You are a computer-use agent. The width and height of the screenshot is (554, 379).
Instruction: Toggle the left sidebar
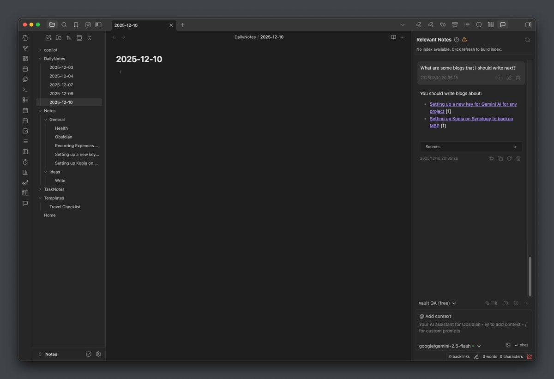point(98,24)
